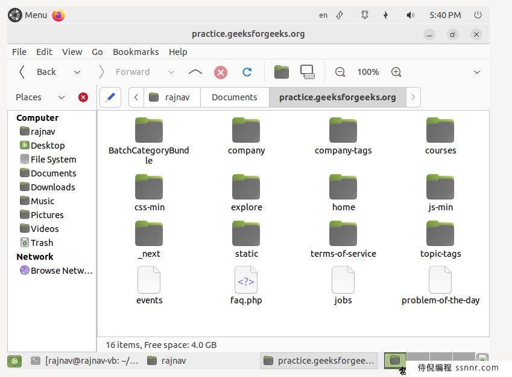The height and width of the screenshot is (377, 512).
Task: Open the Bookmarks menu
Action: pyautogui.click(x=136, y=52)
